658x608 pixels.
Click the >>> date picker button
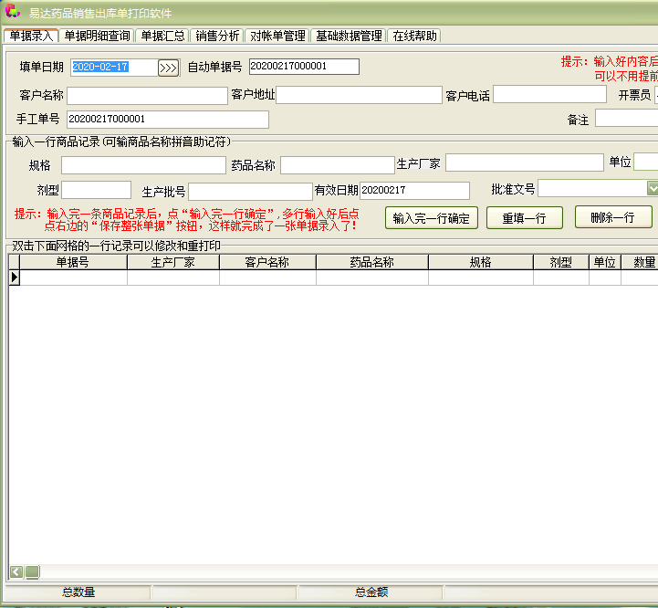click(168, 68)
